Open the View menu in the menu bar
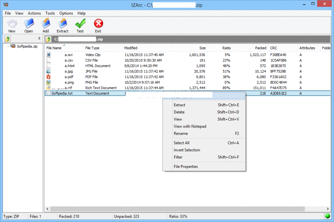The height and width of the screenshot is (222, 334). 19,13
